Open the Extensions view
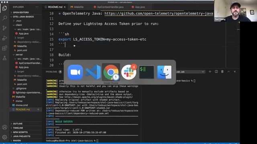 click(4, 48)
